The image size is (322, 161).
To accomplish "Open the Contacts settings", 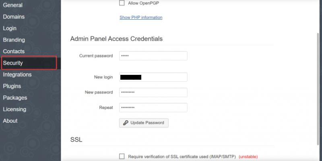I will (14, 52).
